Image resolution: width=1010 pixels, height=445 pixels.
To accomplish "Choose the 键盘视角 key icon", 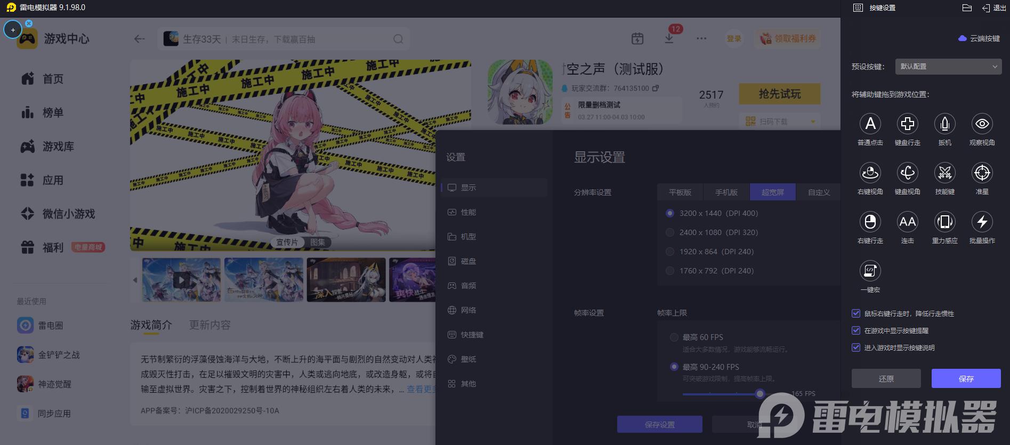I will 908,173.
